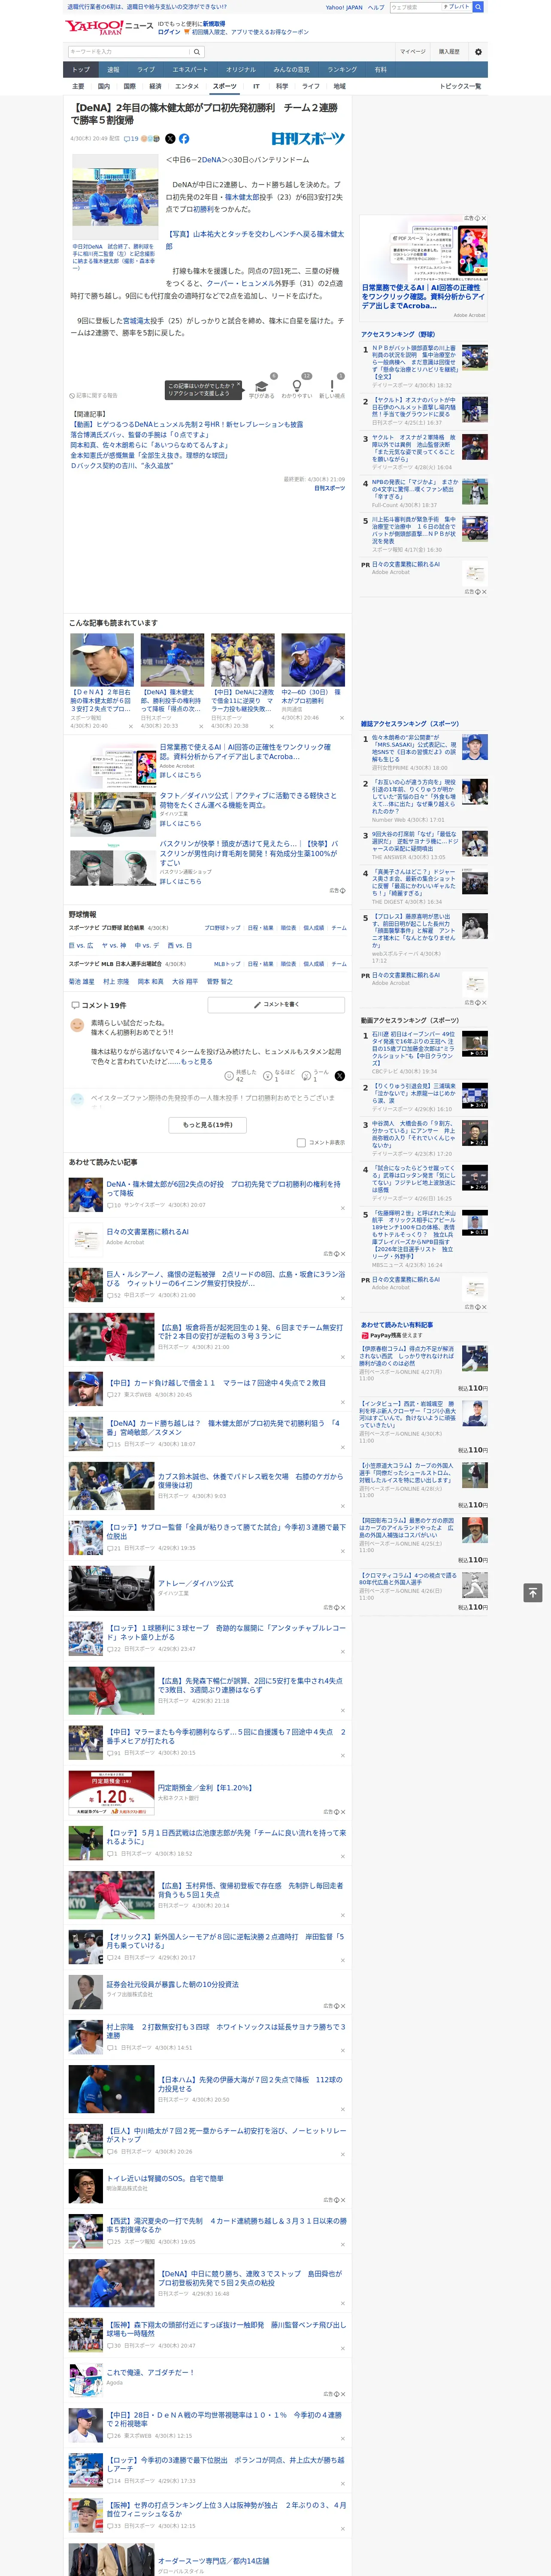This screenshot has width=551, height=2576.
Task: Share the article on Facebook
Action: pos(184,139)
